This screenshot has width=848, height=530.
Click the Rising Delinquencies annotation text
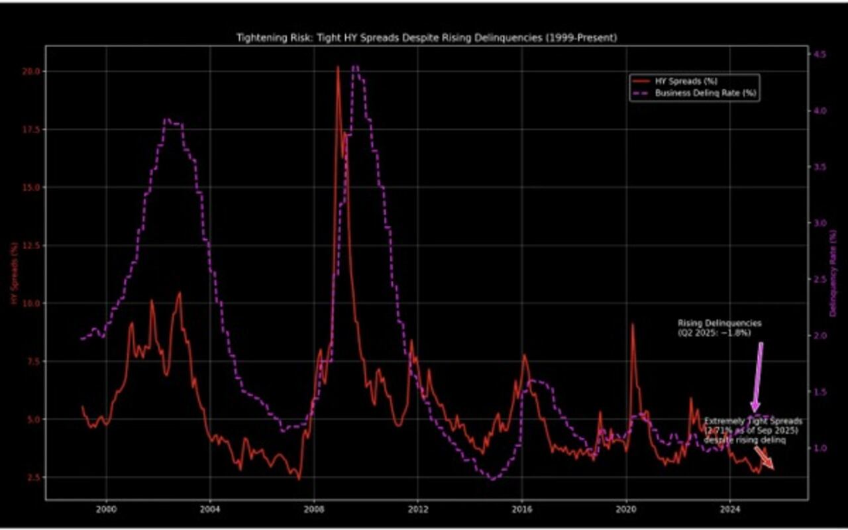(x=719, y=327)
